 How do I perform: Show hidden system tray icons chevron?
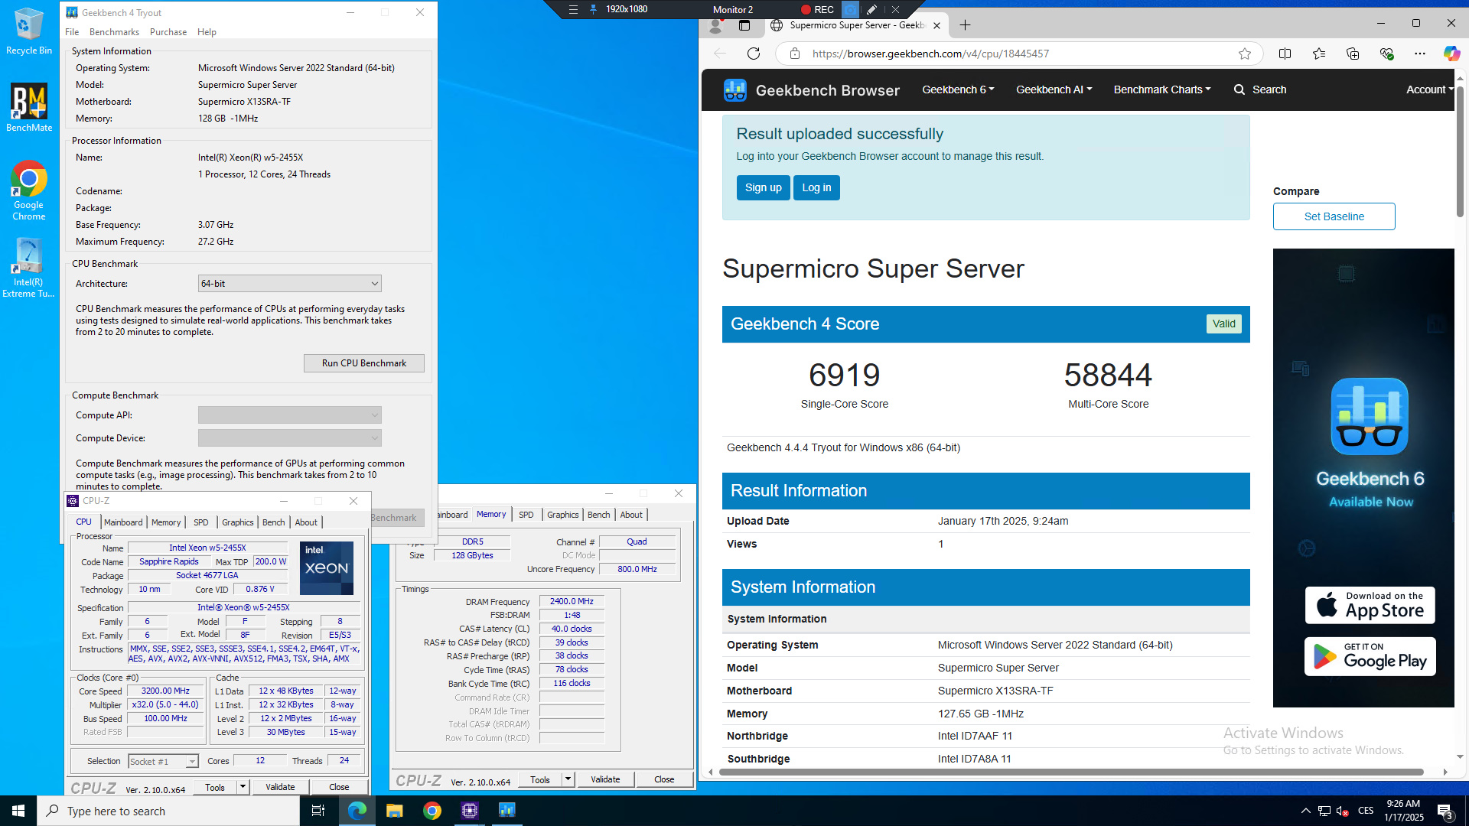(1305, 811)
